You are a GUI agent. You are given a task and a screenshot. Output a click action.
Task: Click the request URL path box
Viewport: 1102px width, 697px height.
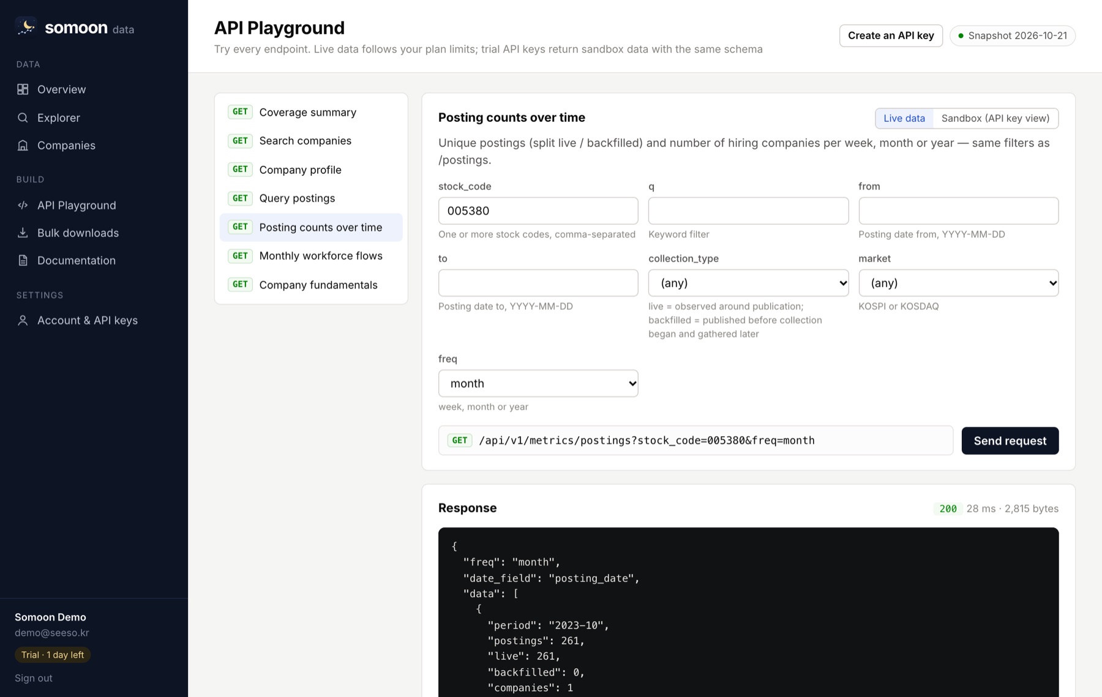(695, 440)
